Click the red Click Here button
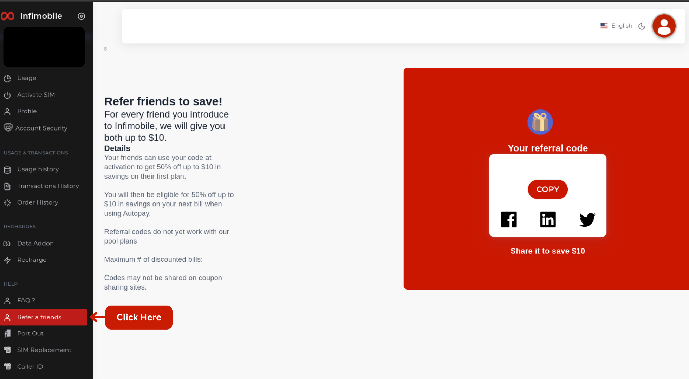Image resolution: width=689 pixels, height=379 pixels. click(139, 318)
